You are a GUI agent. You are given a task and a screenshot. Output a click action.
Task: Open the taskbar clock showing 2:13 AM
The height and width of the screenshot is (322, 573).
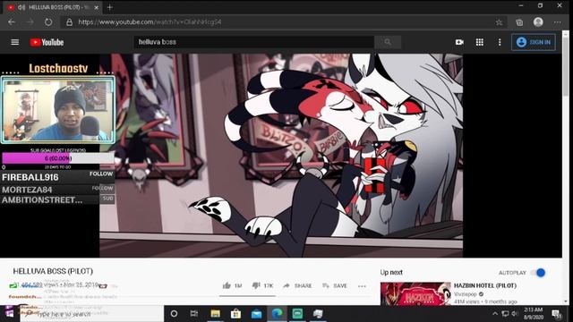click(x=534, y=314)
